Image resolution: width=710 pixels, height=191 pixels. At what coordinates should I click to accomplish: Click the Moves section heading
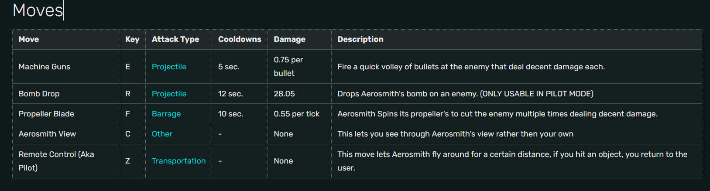(38, 10)
